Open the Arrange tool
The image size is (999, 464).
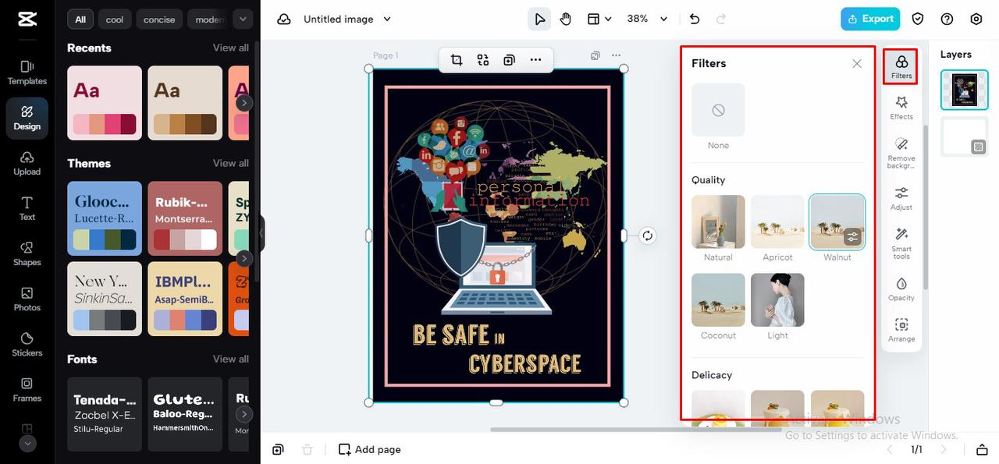tap(901, 330)
